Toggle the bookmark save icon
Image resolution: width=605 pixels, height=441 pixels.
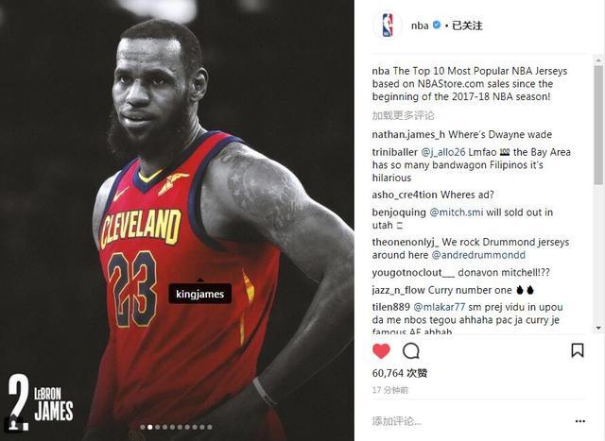pos(578,350)
